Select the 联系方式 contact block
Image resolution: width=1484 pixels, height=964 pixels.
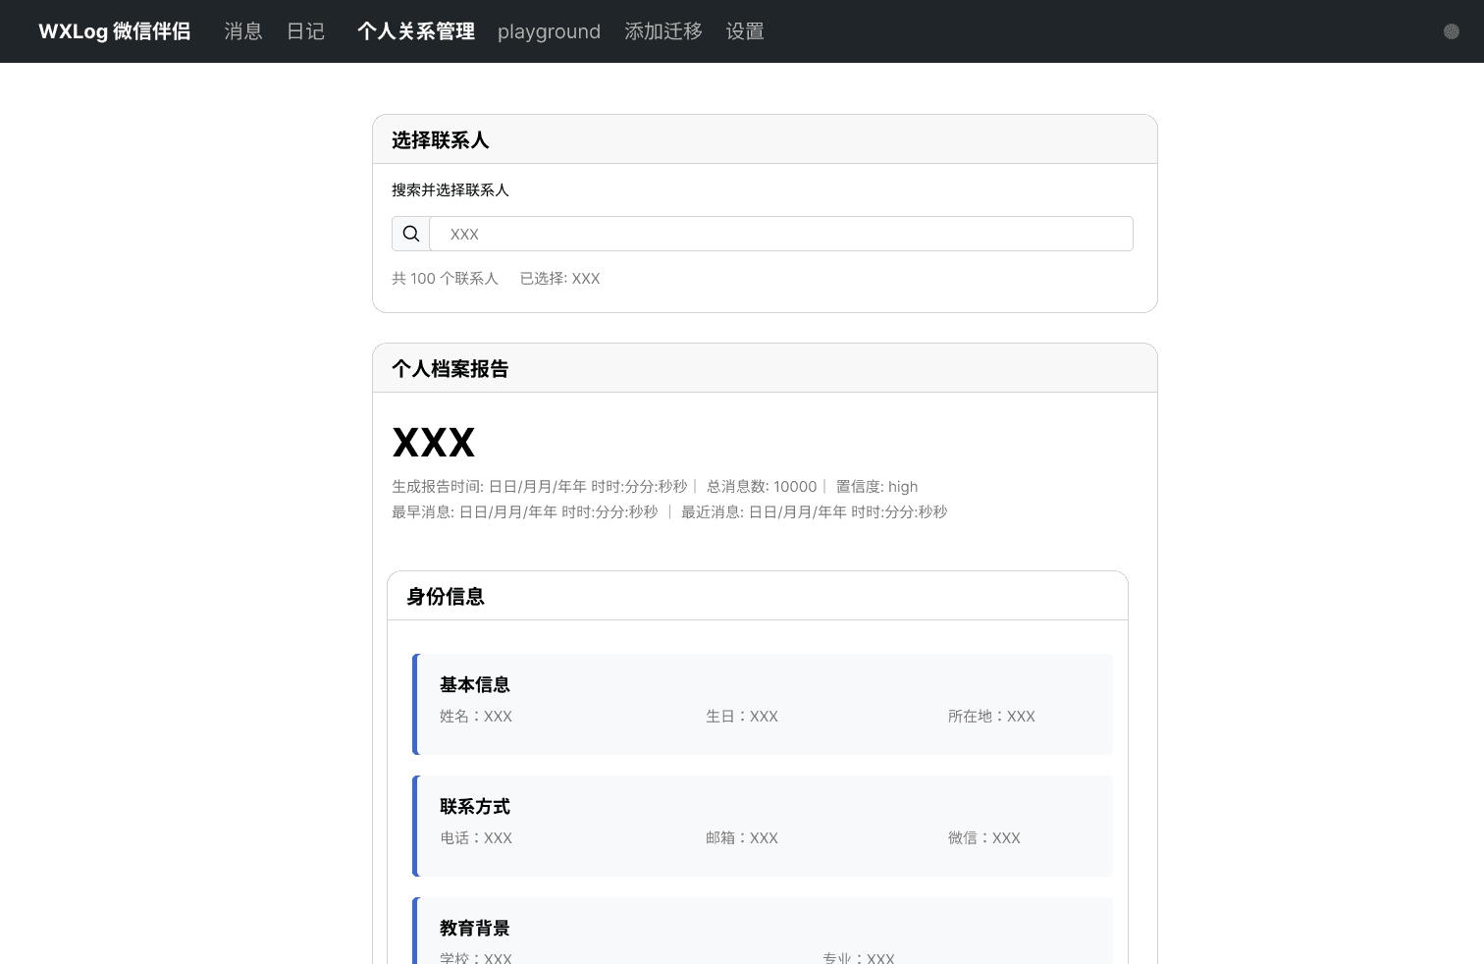pyautogui.click(x=475, y=806)
